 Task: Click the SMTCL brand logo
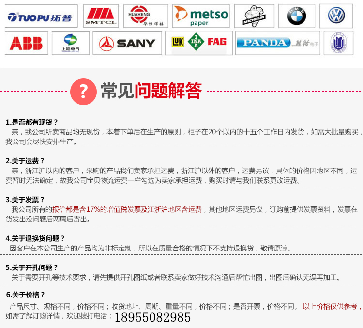coord(101,16)
